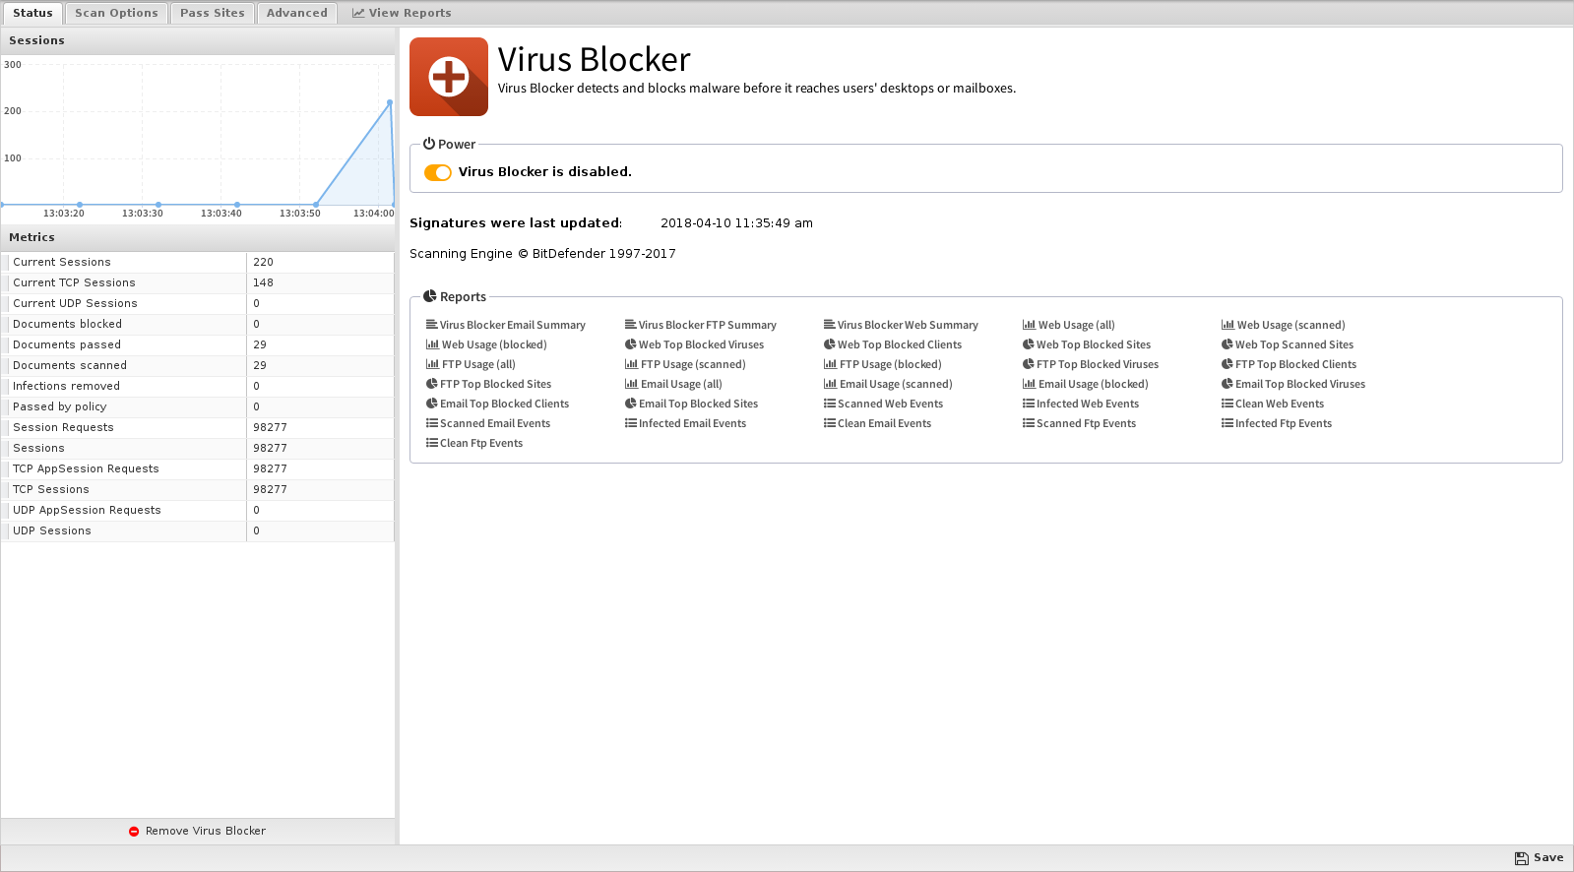This screenshot has width=1574, height=872.
Task: Open the Infected Email Events report
Action: (685, 423)
